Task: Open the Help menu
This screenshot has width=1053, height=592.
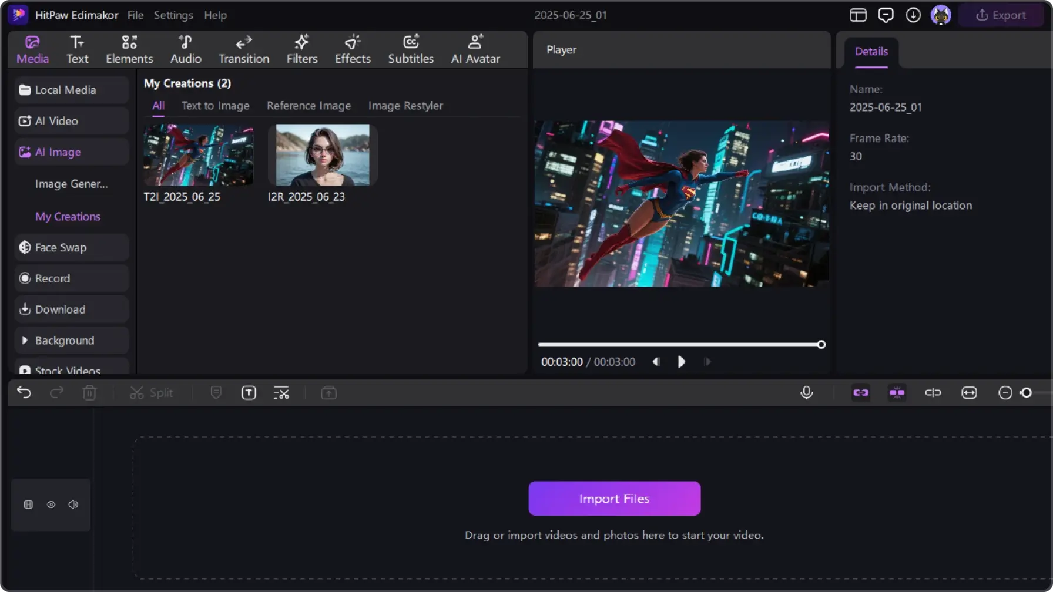Action: click(x=215, y=15)
